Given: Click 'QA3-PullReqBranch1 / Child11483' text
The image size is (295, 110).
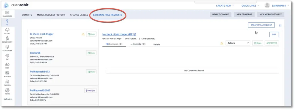Looking at the screenshot, I should click(44, 75).
